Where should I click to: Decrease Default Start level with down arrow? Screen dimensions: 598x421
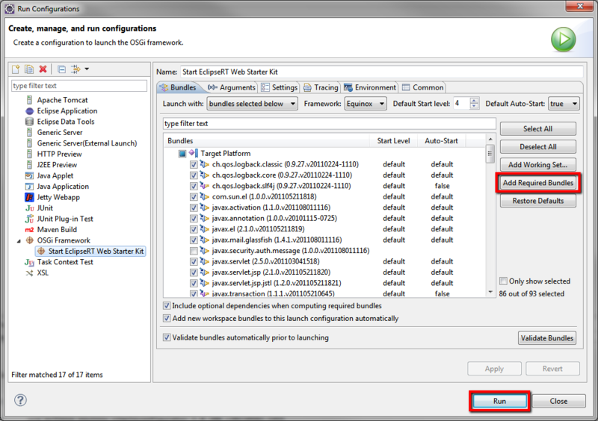pyautogui.click(x=474, y=106)
